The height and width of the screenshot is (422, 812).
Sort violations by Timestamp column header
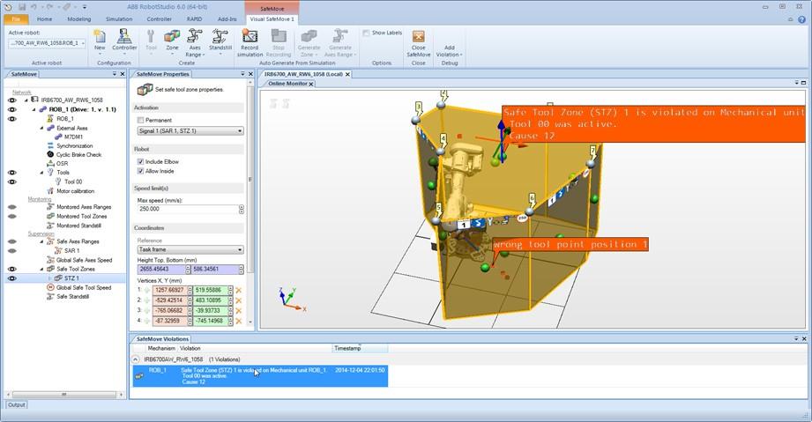pos(360,349)
